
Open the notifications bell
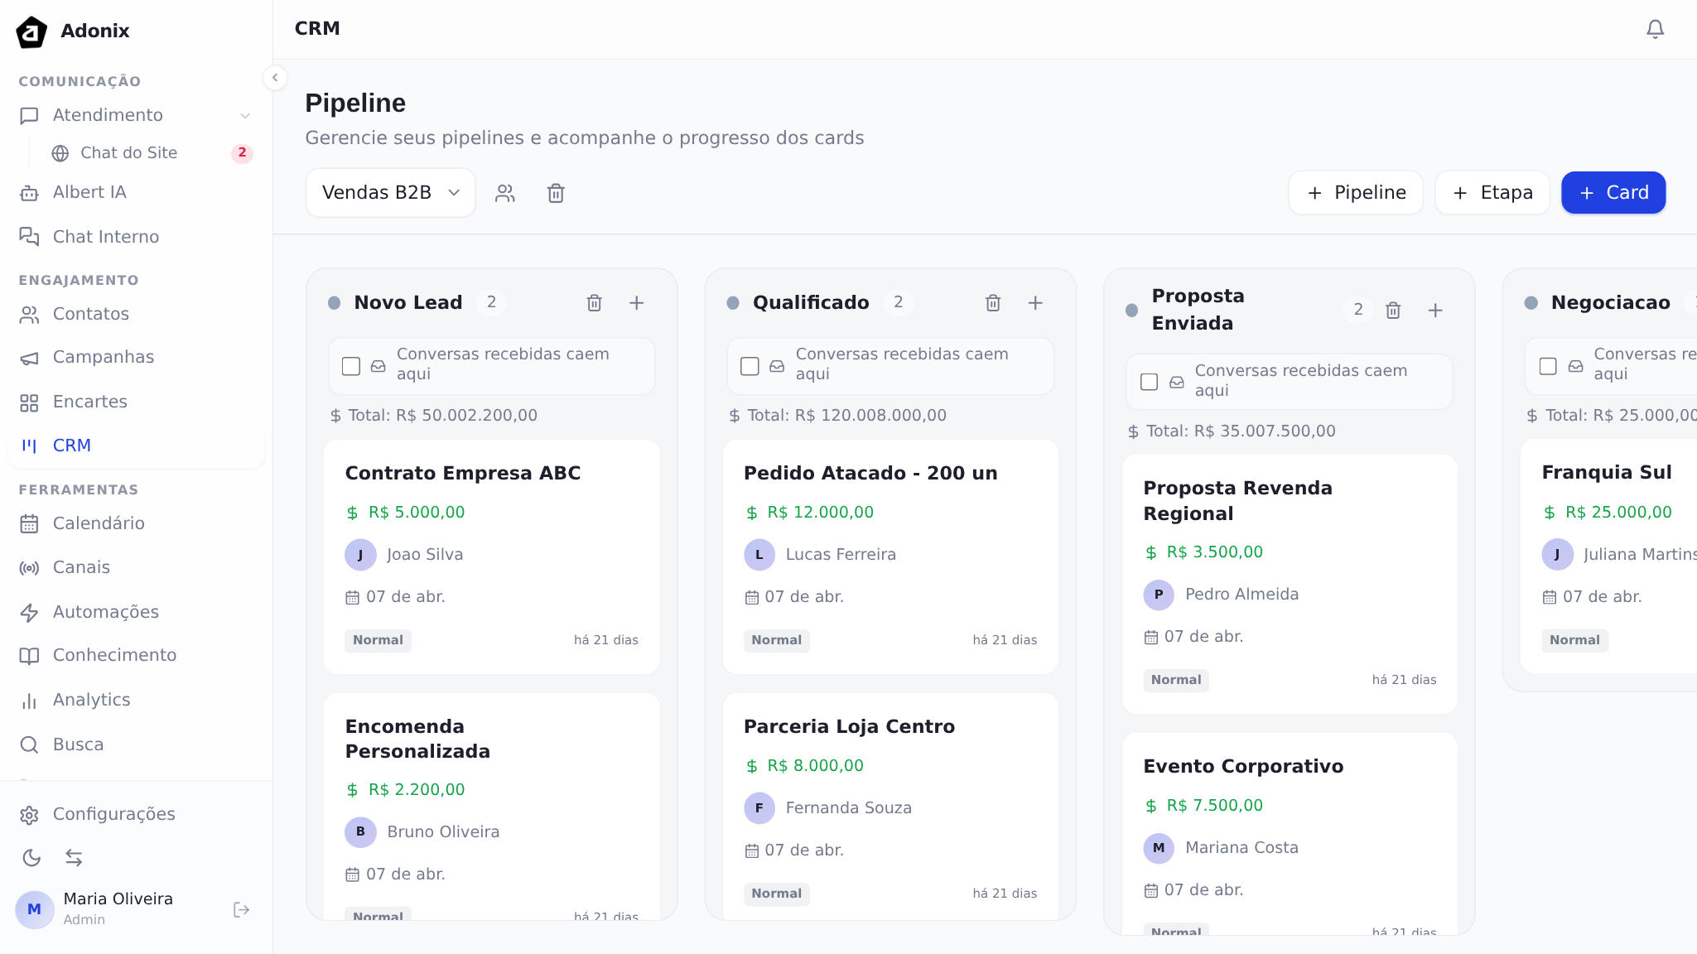(1655, 29)
